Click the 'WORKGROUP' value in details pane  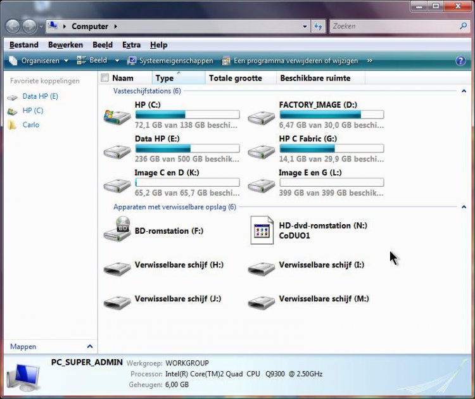[187, 363]
